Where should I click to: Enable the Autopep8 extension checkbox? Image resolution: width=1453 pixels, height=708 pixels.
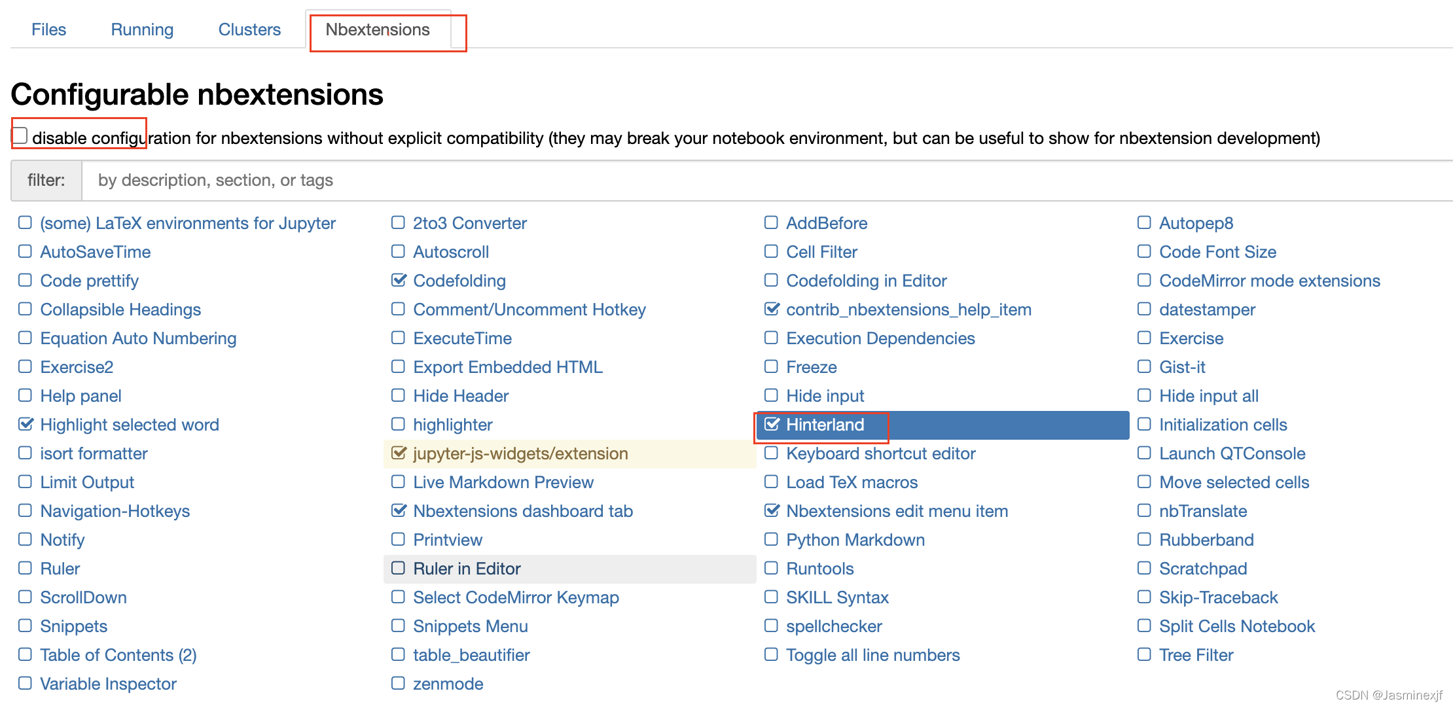click(1144, 222)
